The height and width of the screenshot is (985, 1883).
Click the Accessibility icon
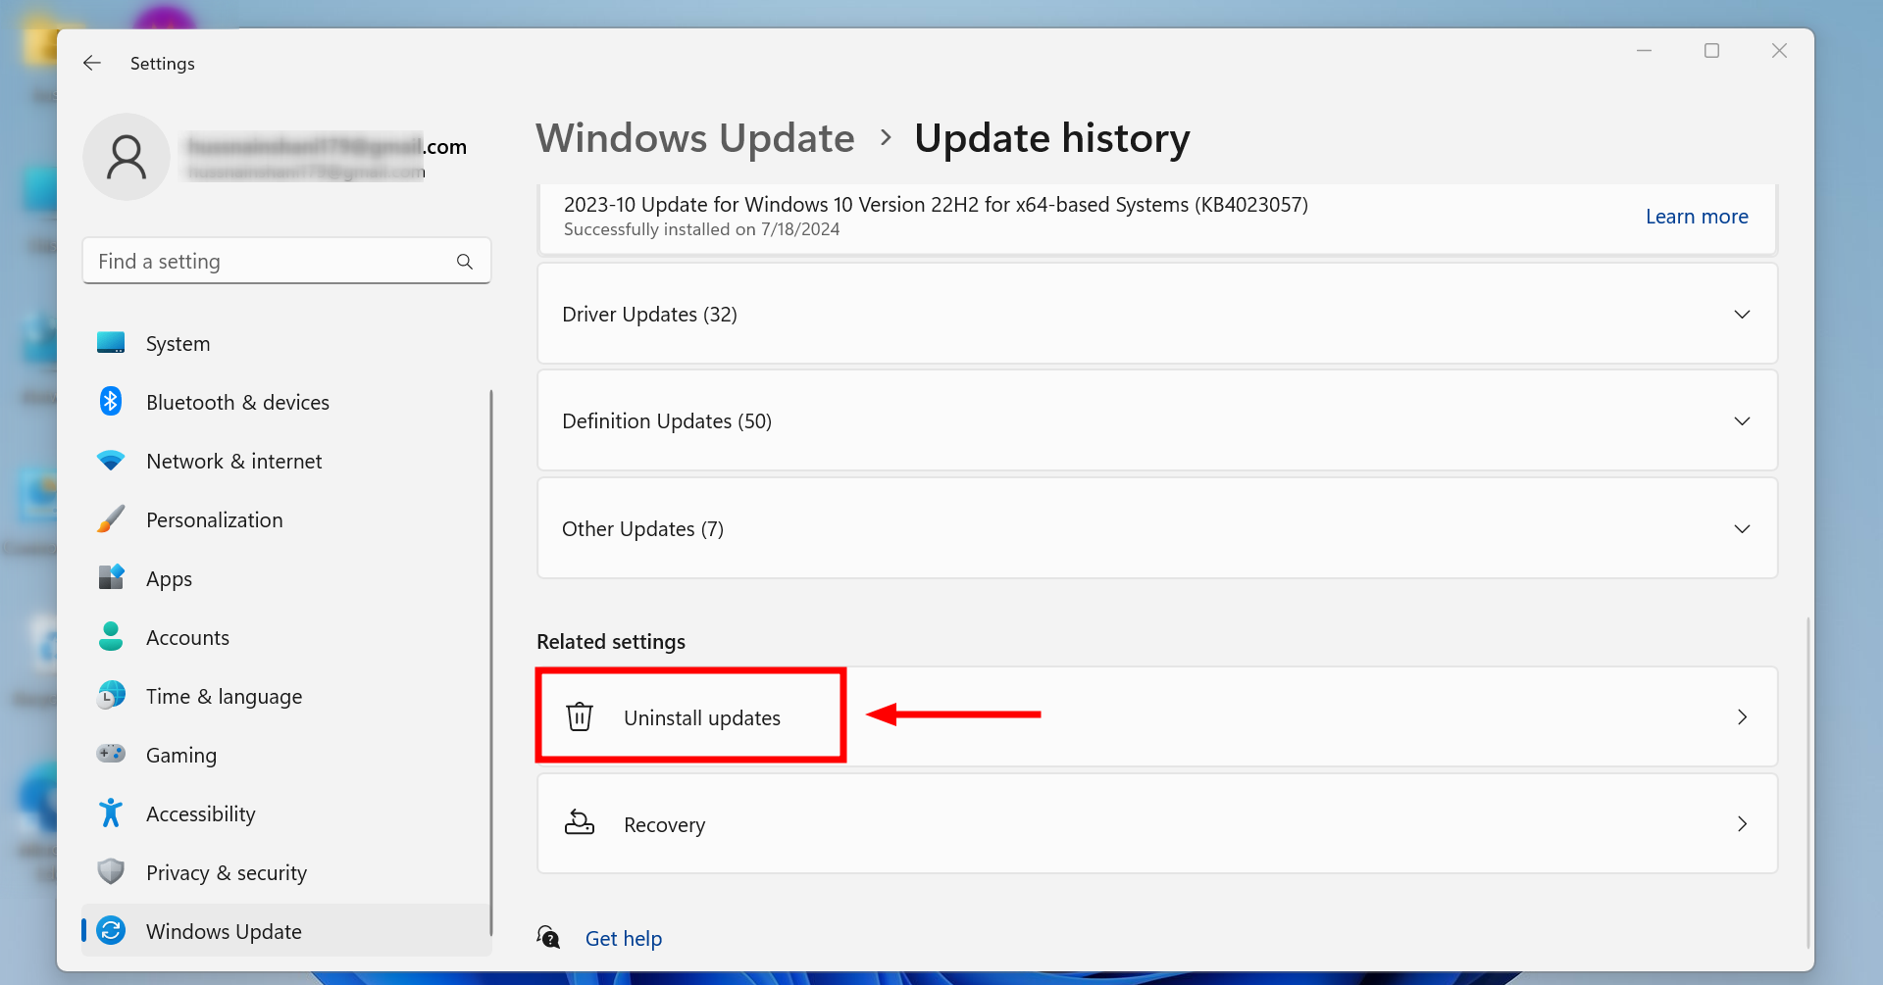[x=111, y=813]
